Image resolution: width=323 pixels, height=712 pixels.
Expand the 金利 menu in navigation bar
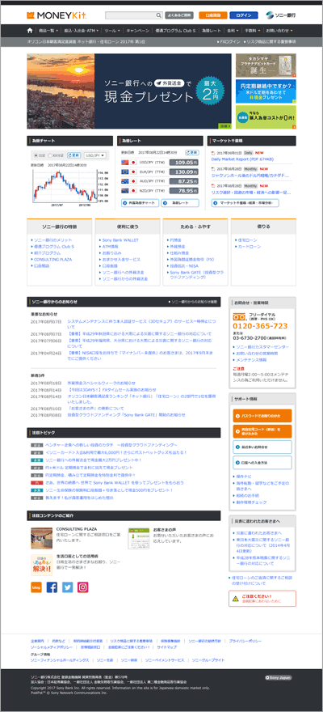232,31
